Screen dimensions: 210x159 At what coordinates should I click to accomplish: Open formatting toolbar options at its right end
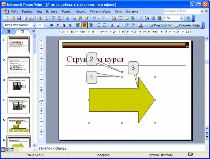pyautogui.click(x=203, y=25)
